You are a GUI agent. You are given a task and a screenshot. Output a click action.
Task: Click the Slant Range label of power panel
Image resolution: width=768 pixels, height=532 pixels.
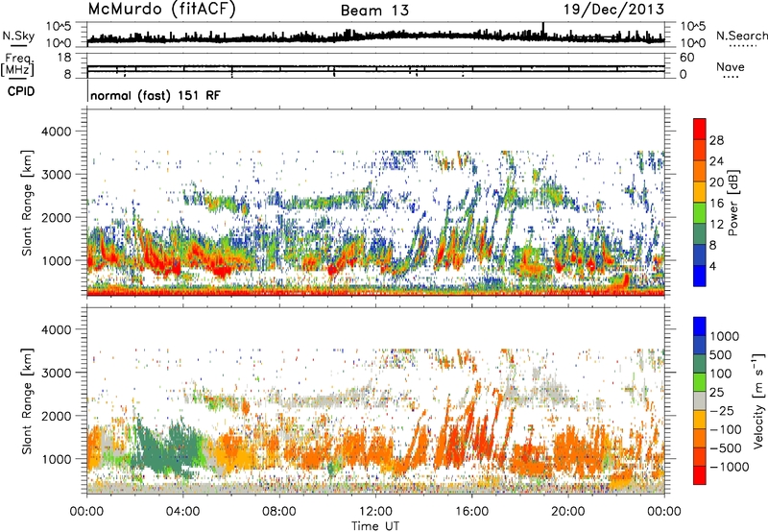coord(28,203)
